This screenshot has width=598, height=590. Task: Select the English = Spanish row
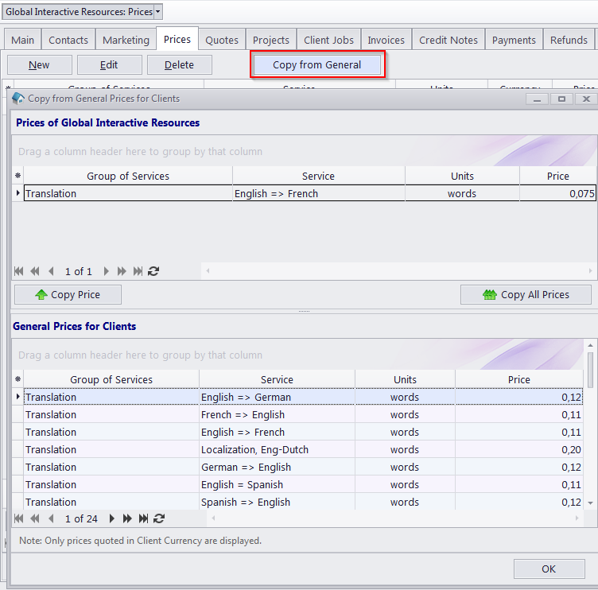(x=303, y=485)
